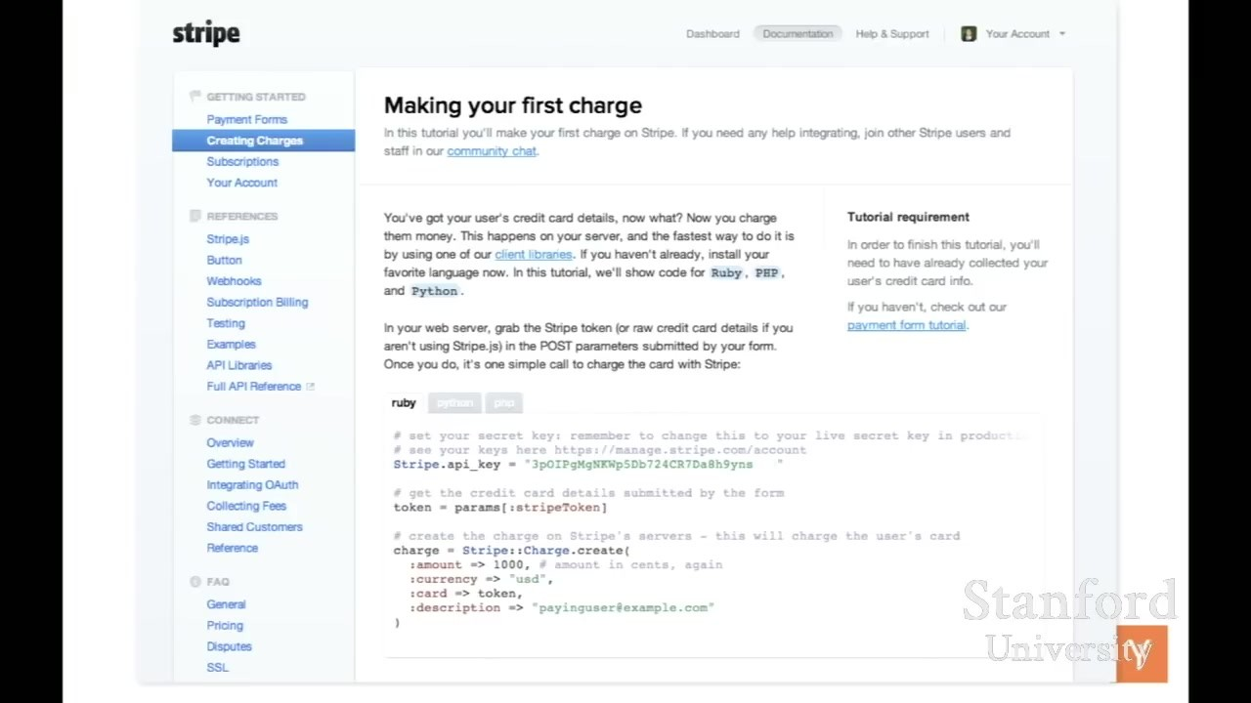The height and width of the screenshot is (703, 1251).
Task: Open Integrating OAuth
Action: pyautogui.click(x=252, y=484)
